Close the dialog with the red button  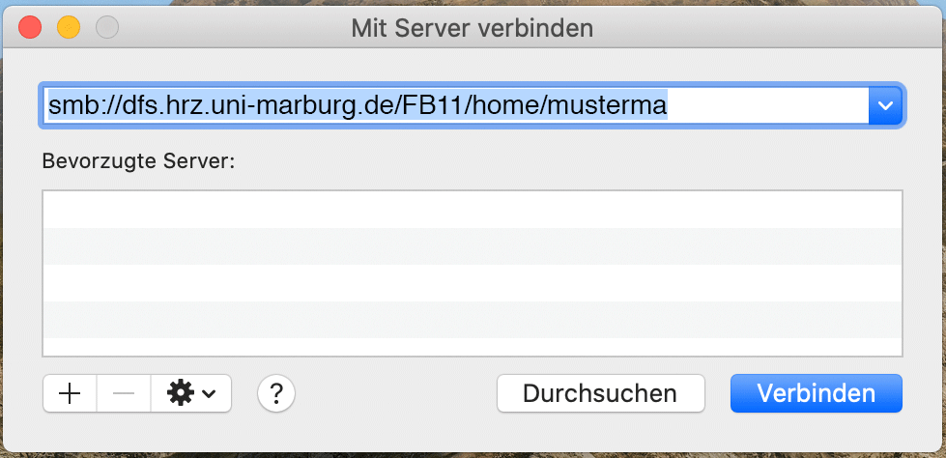30,27
